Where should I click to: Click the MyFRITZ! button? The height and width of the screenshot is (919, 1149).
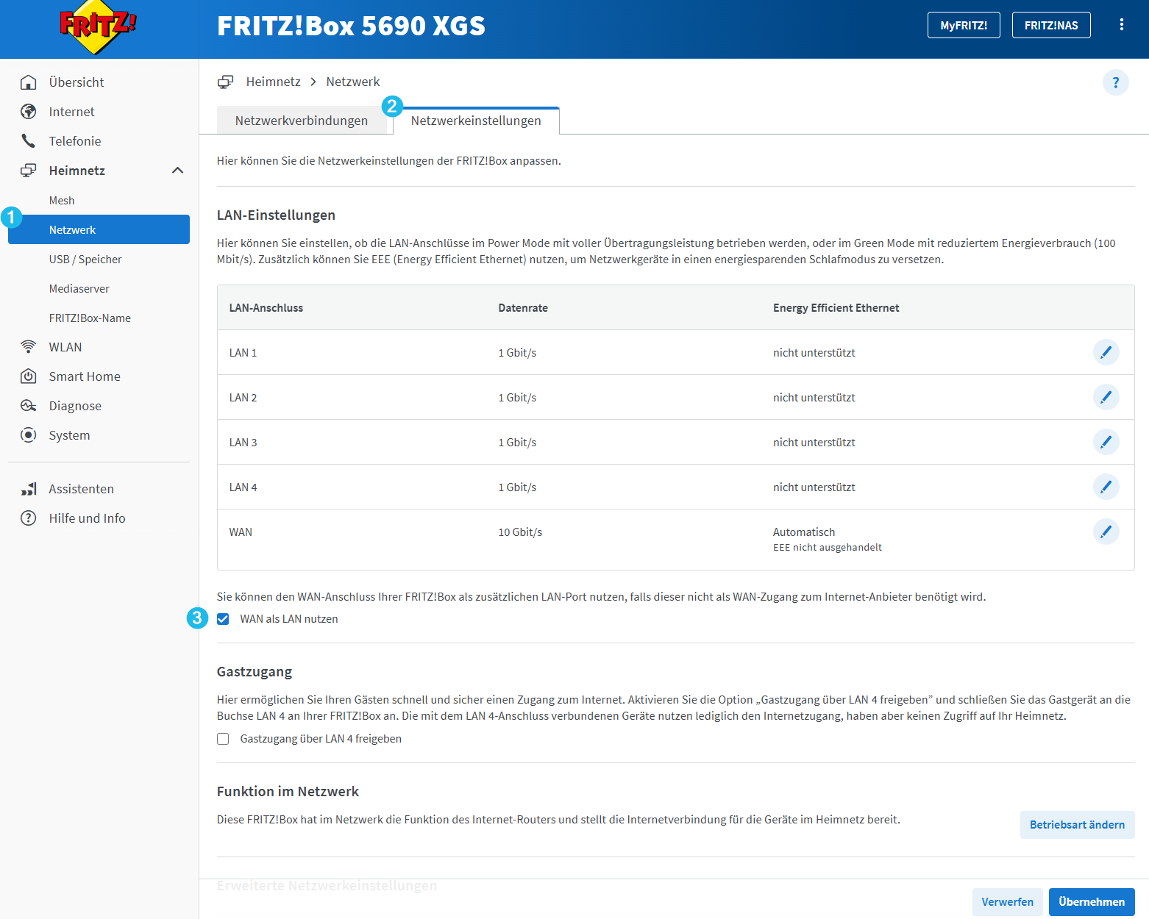pyautogui.click(x=964, y=25)
